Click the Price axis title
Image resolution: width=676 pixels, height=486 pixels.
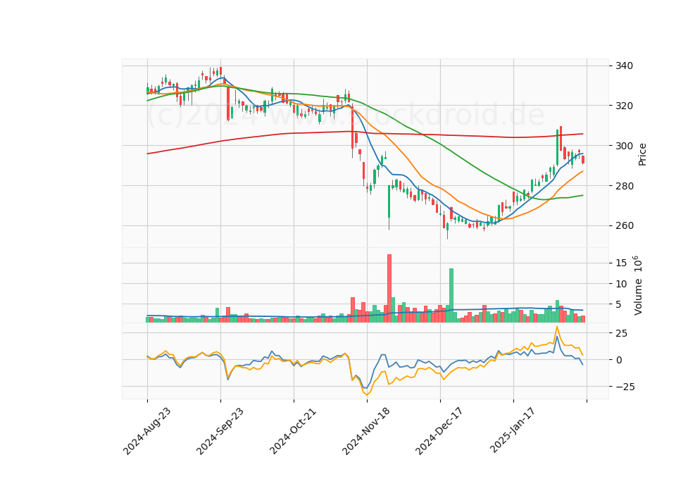point(642,154)
